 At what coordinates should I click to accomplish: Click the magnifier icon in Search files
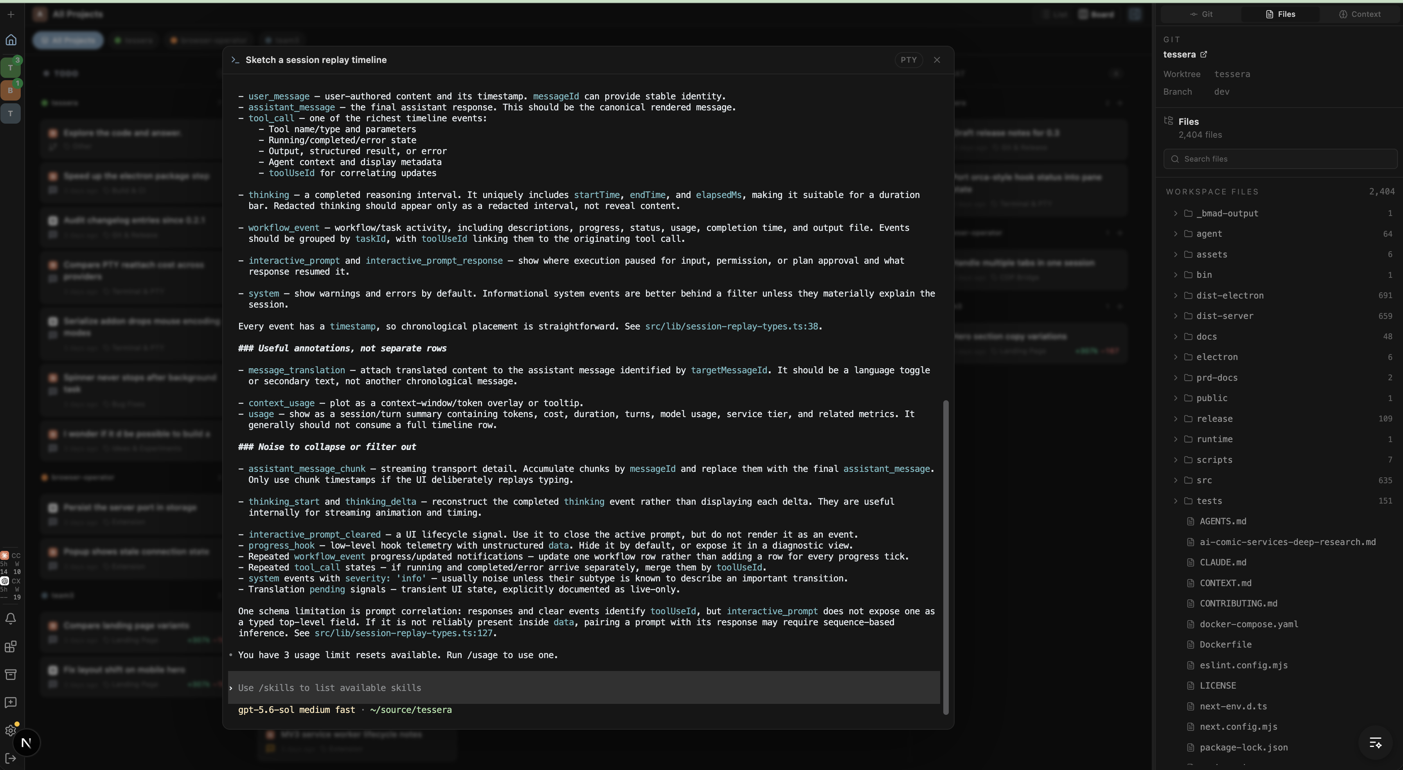click(1175, 159)
